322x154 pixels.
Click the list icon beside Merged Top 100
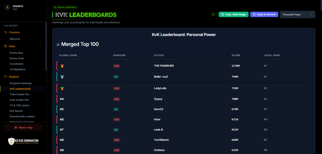[x=58, y=44]
